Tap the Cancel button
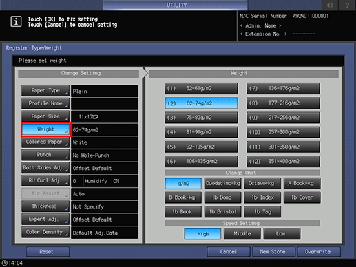The height and width of the screenshot is (267, 356). tap(229, 252)
